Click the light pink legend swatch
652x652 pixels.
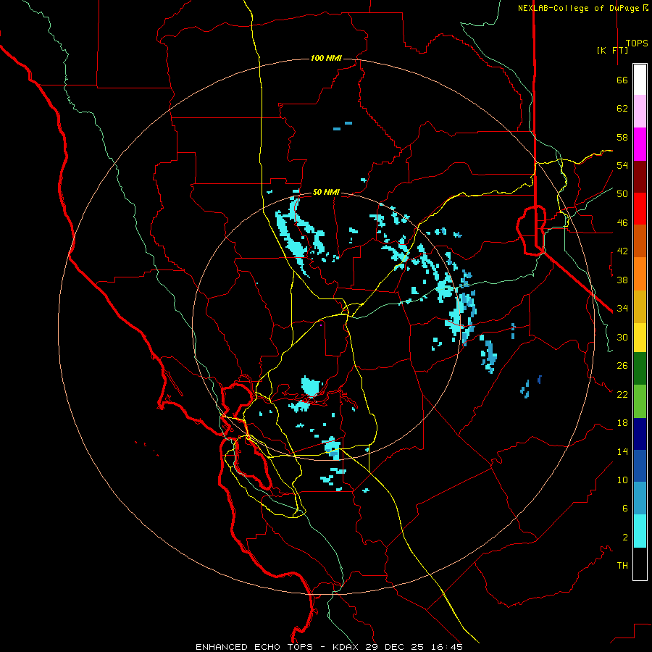pyautogui.click(x=640, y=112)
